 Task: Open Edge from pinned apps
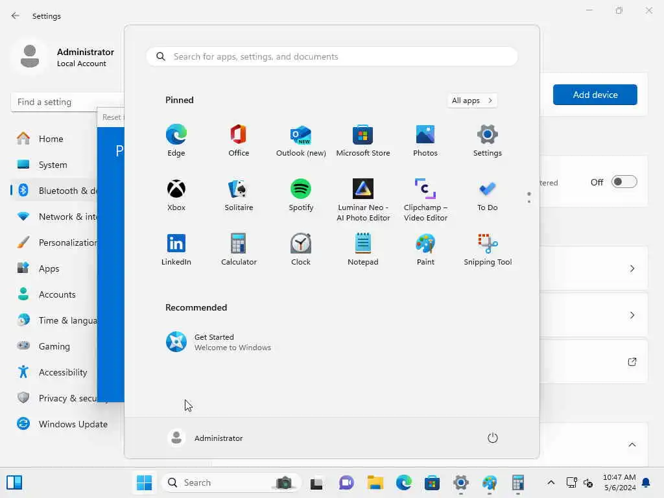pyautogui.click(x=176, y=141)
